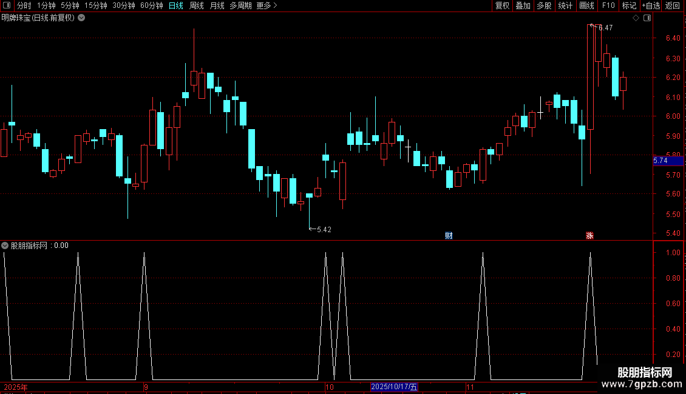Open the 明牌珠宝 chart dropdown arrow
686x394 pixels.
point(81,18)
